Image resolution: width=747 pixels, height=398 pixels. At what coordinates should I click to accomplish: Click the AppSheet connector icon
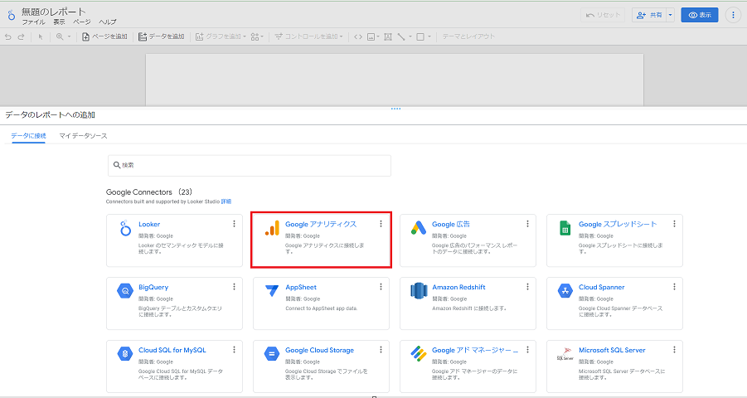click(x=272, y=291)
